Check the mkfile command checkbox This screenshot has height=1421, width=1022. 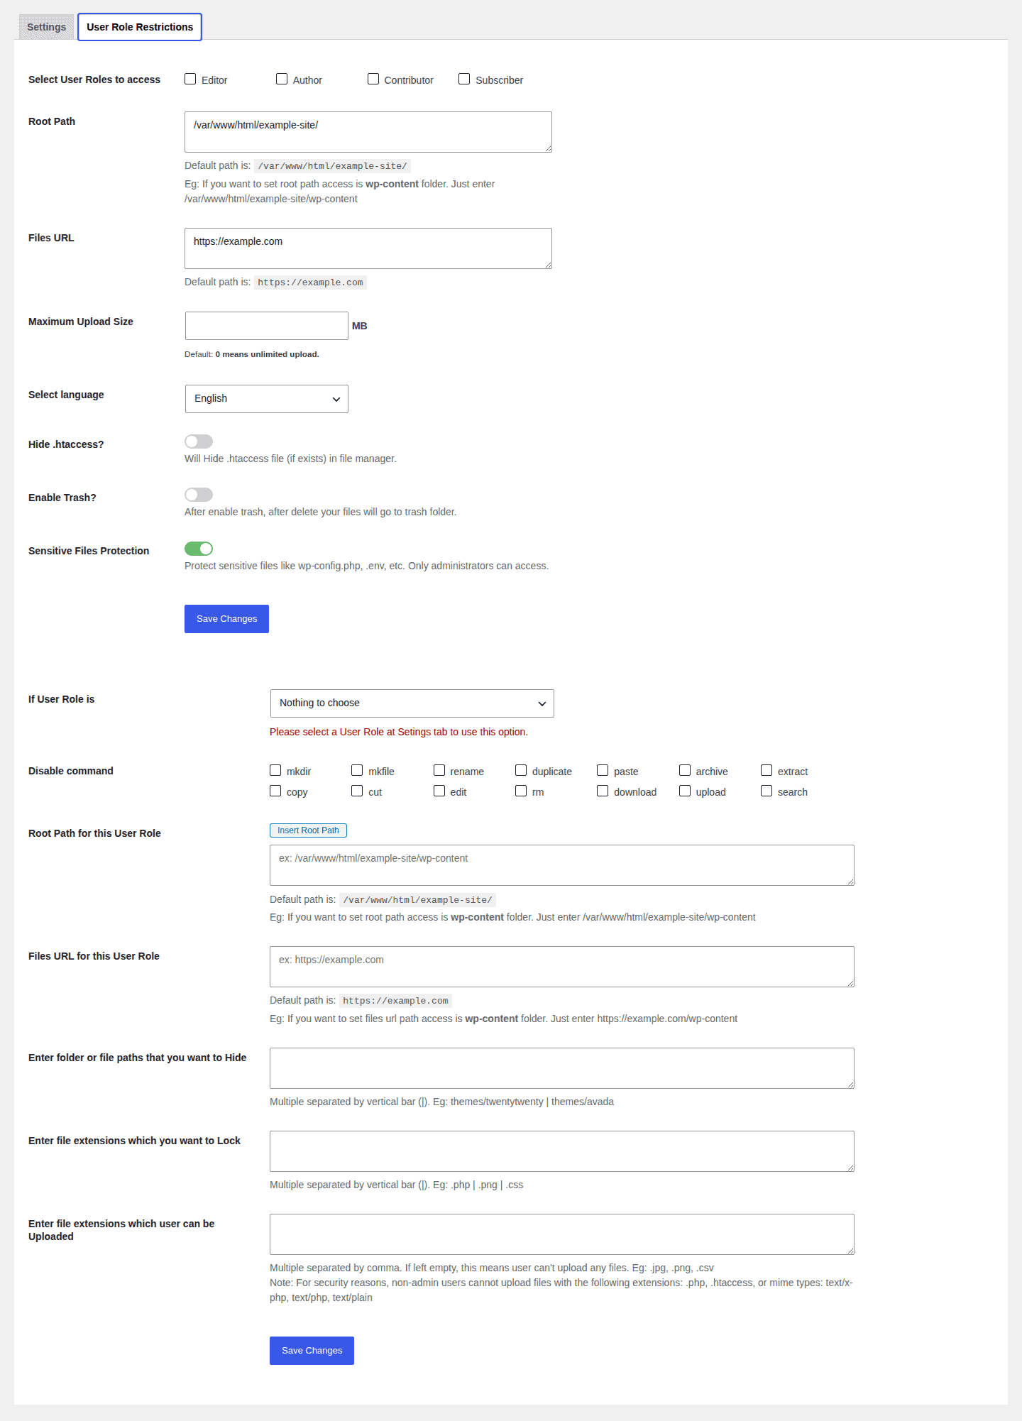pyautogui.click(x=357, y=770)
